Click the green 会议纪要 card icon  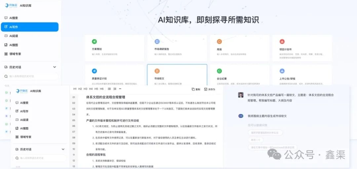click(x=219, y=71)
